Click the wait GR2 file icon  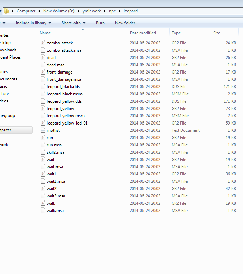(x=43, y=159)
